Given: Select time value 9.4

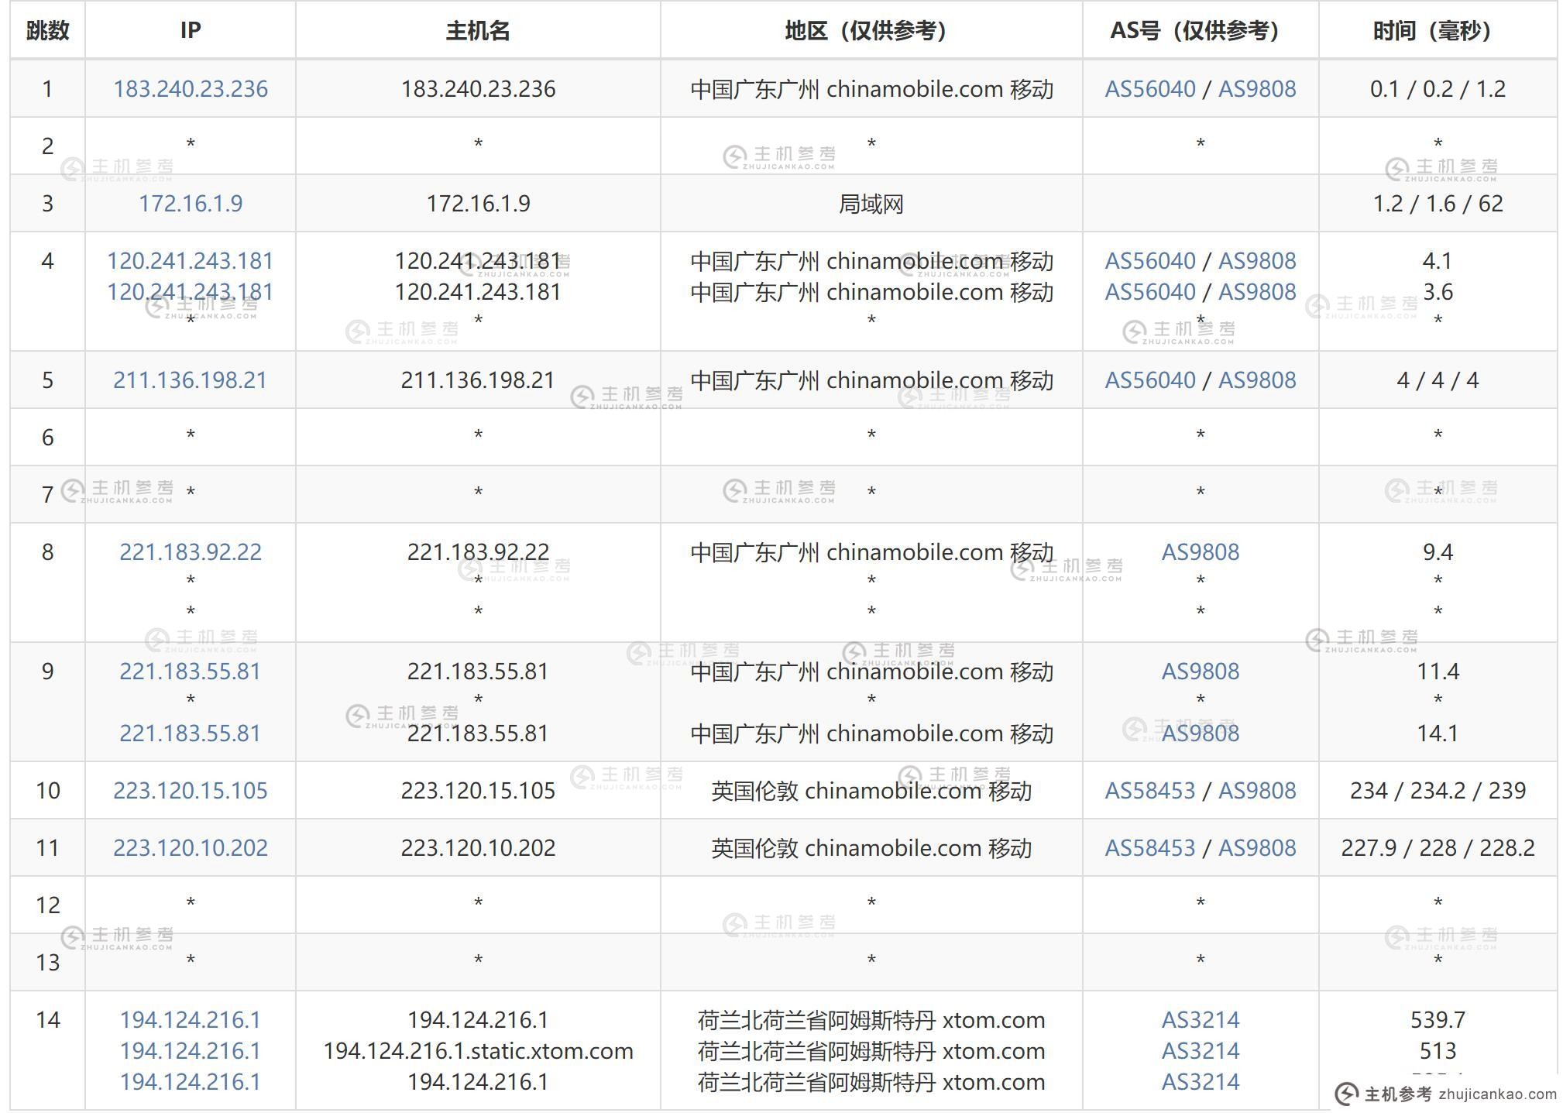Looking at the screenshot, I should (x=1438, y=552).
